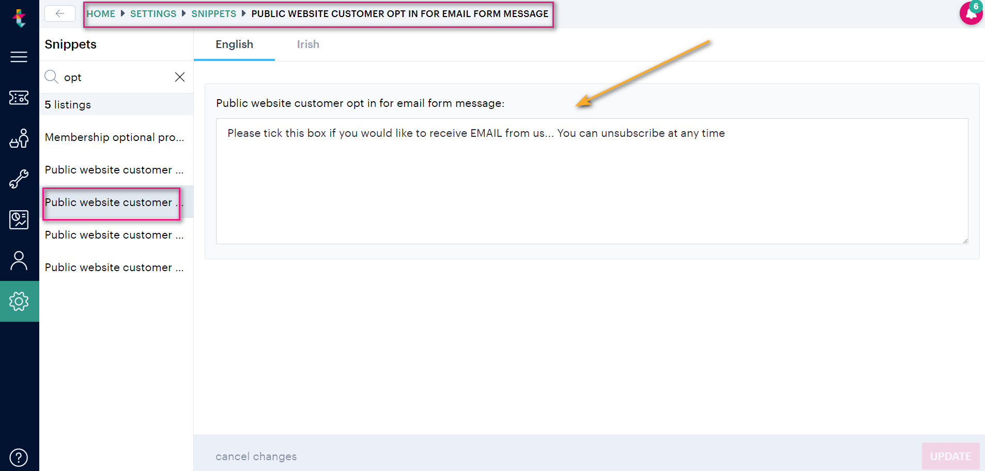Image resolution: width=985 pixels, height=471 pixels.
Task: Go to SNIPPETS breadcrumb
Action: 214,14
